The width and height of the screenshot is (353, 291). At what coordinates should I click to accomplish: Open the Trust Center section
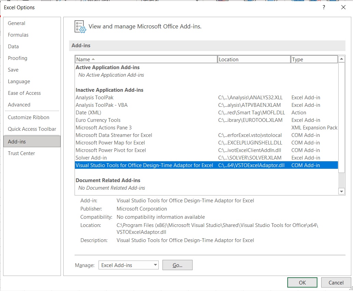(x=21, y=153)
